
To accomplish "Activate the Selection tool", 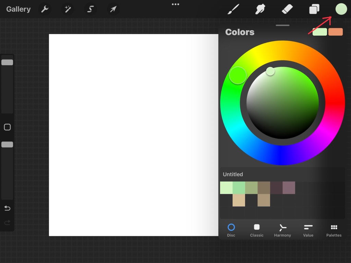I will (x=90, y=9).
